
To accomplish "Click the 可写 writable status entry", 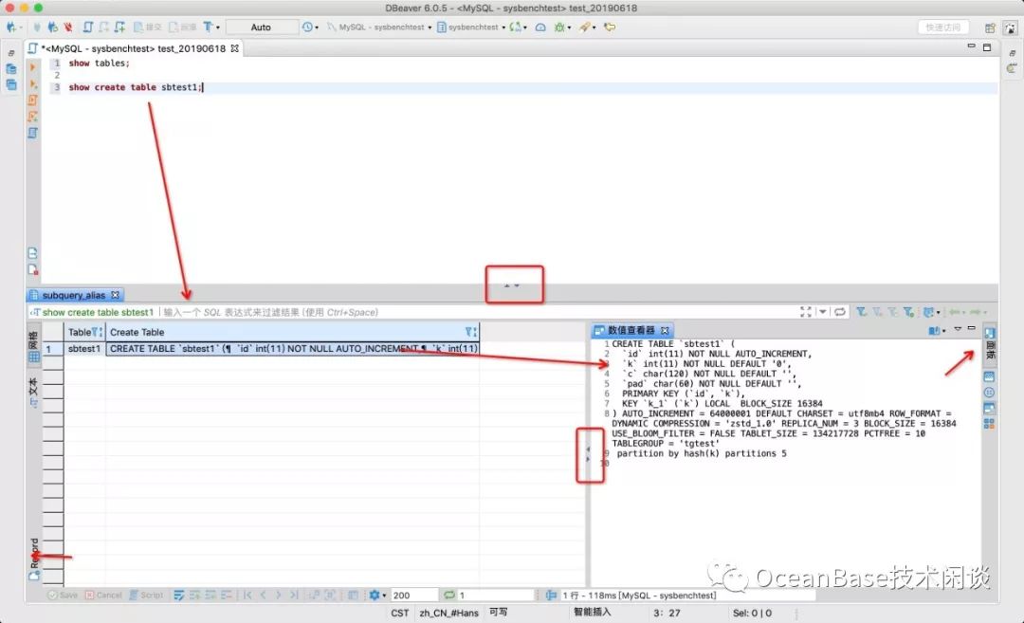I will 499,612.
